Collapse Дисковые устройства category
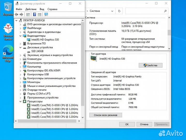The image size is (186, 140). 20,47
